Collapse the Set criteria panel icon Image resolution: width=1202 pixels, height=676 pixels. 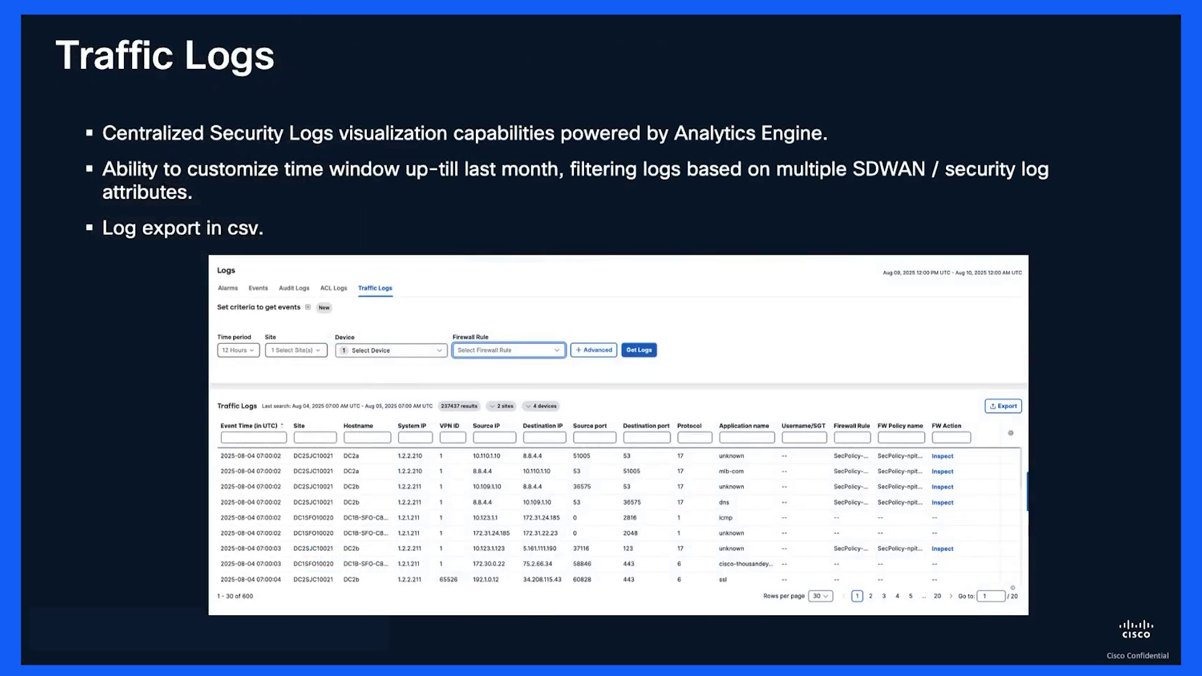tap(308, 307)
